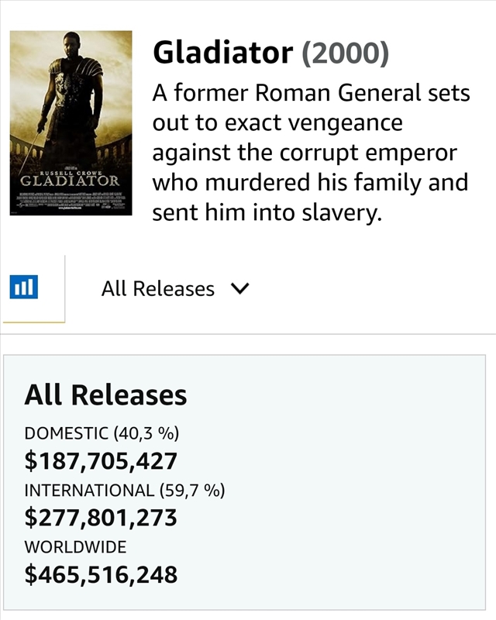Click the All Releases summary heading
The width and height of the screenshot is (496, 620).
pos(105,395)
